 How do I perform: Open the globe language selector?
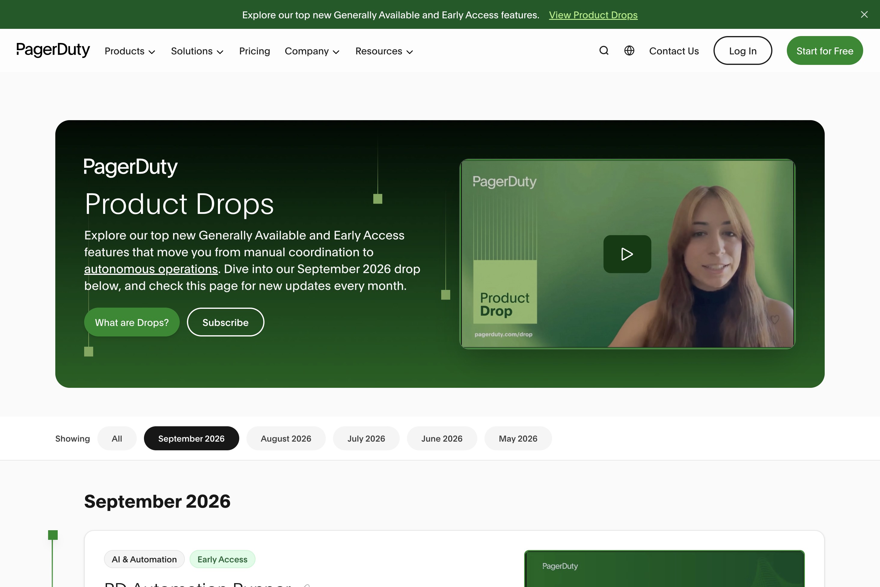629,50
